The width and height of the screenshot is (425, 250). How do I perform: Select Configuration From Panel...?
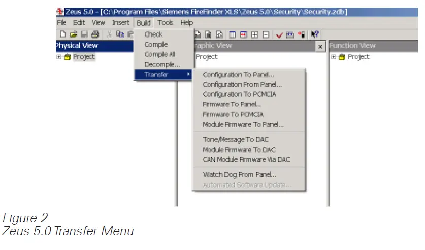(x=249, y=84)
